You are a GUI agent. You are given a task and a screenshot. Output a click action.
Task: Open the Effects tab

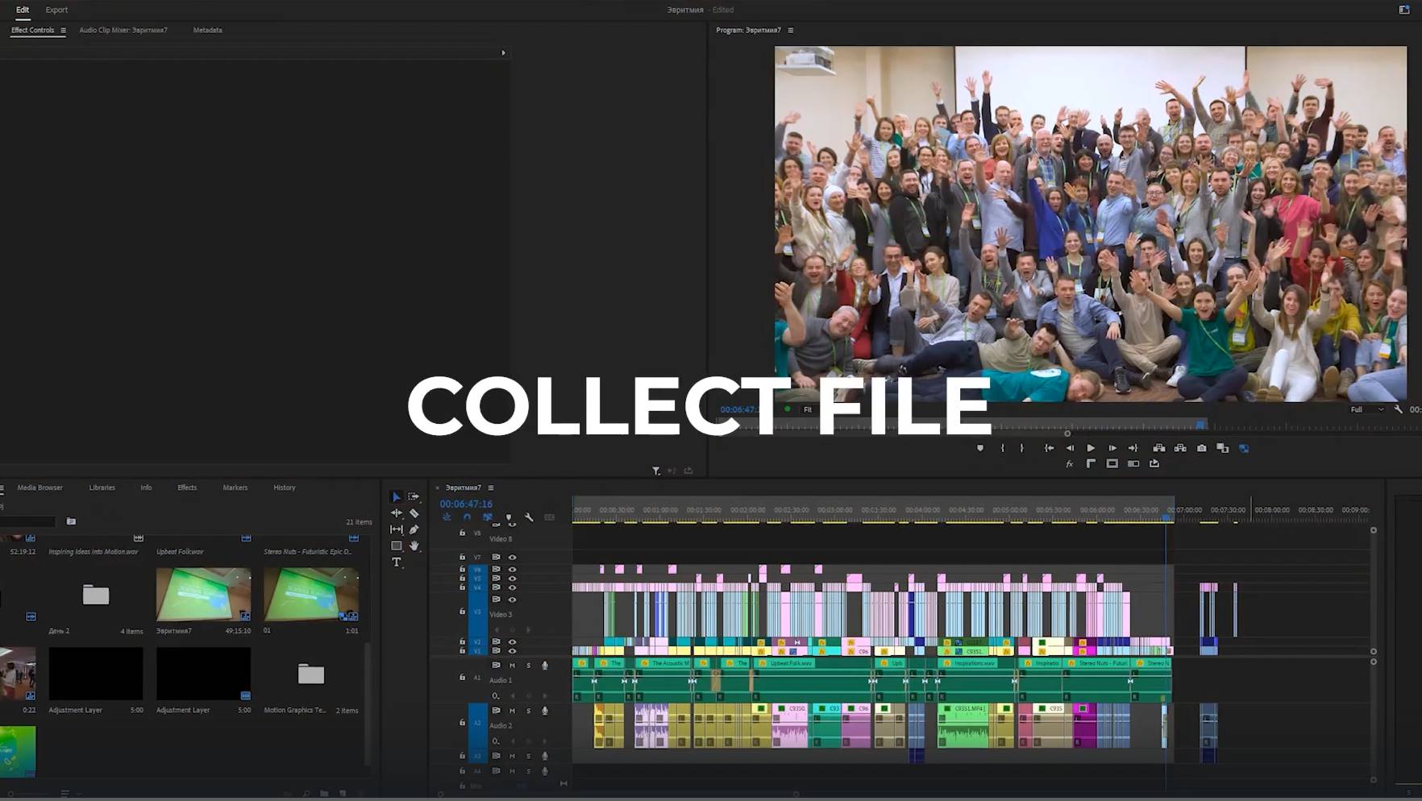tap(187, 488)
